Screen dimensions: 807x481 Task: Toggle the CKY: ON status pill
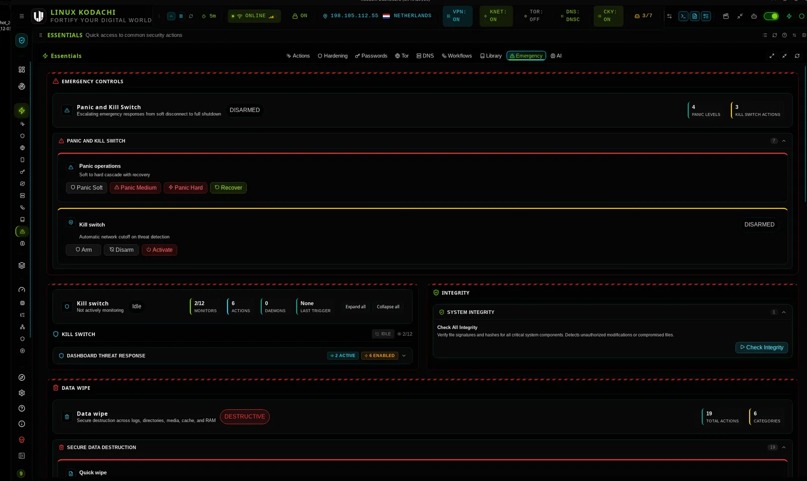[x=608, y=16]
